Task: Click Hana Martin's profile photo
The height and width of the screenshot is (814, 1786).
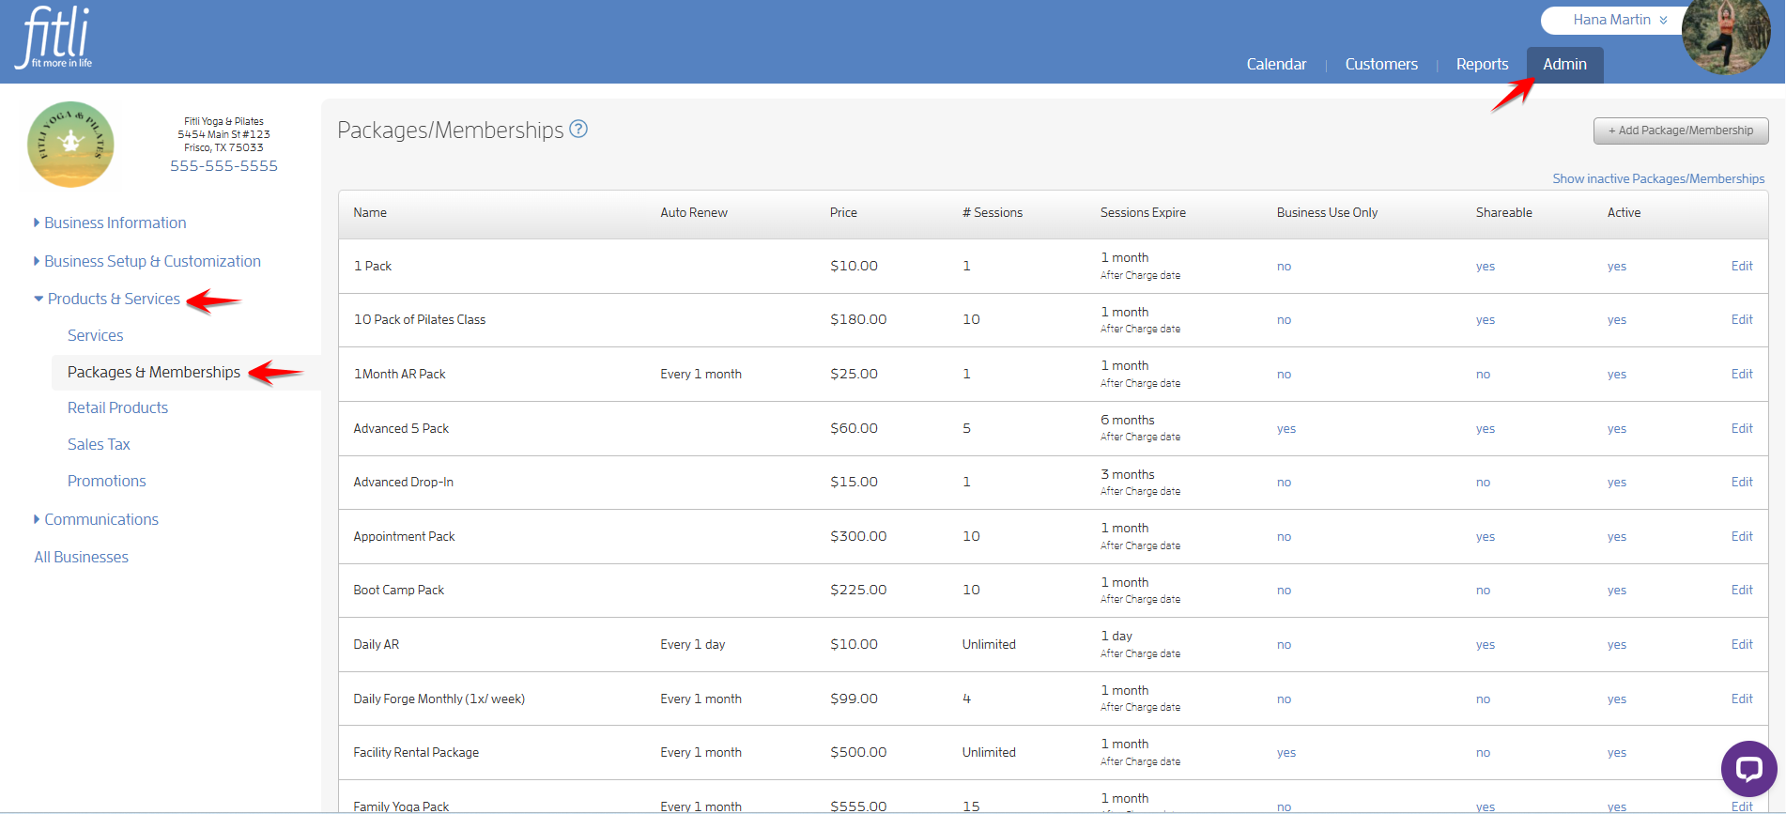Action: pos(1726,36)
